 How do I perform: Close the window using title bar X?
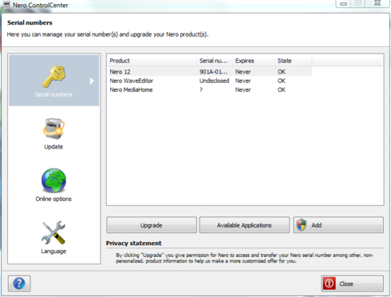(x=377, y=3)
